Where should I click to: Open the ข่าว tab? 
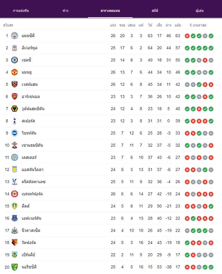pyautogui.click(x=65, y=11)
